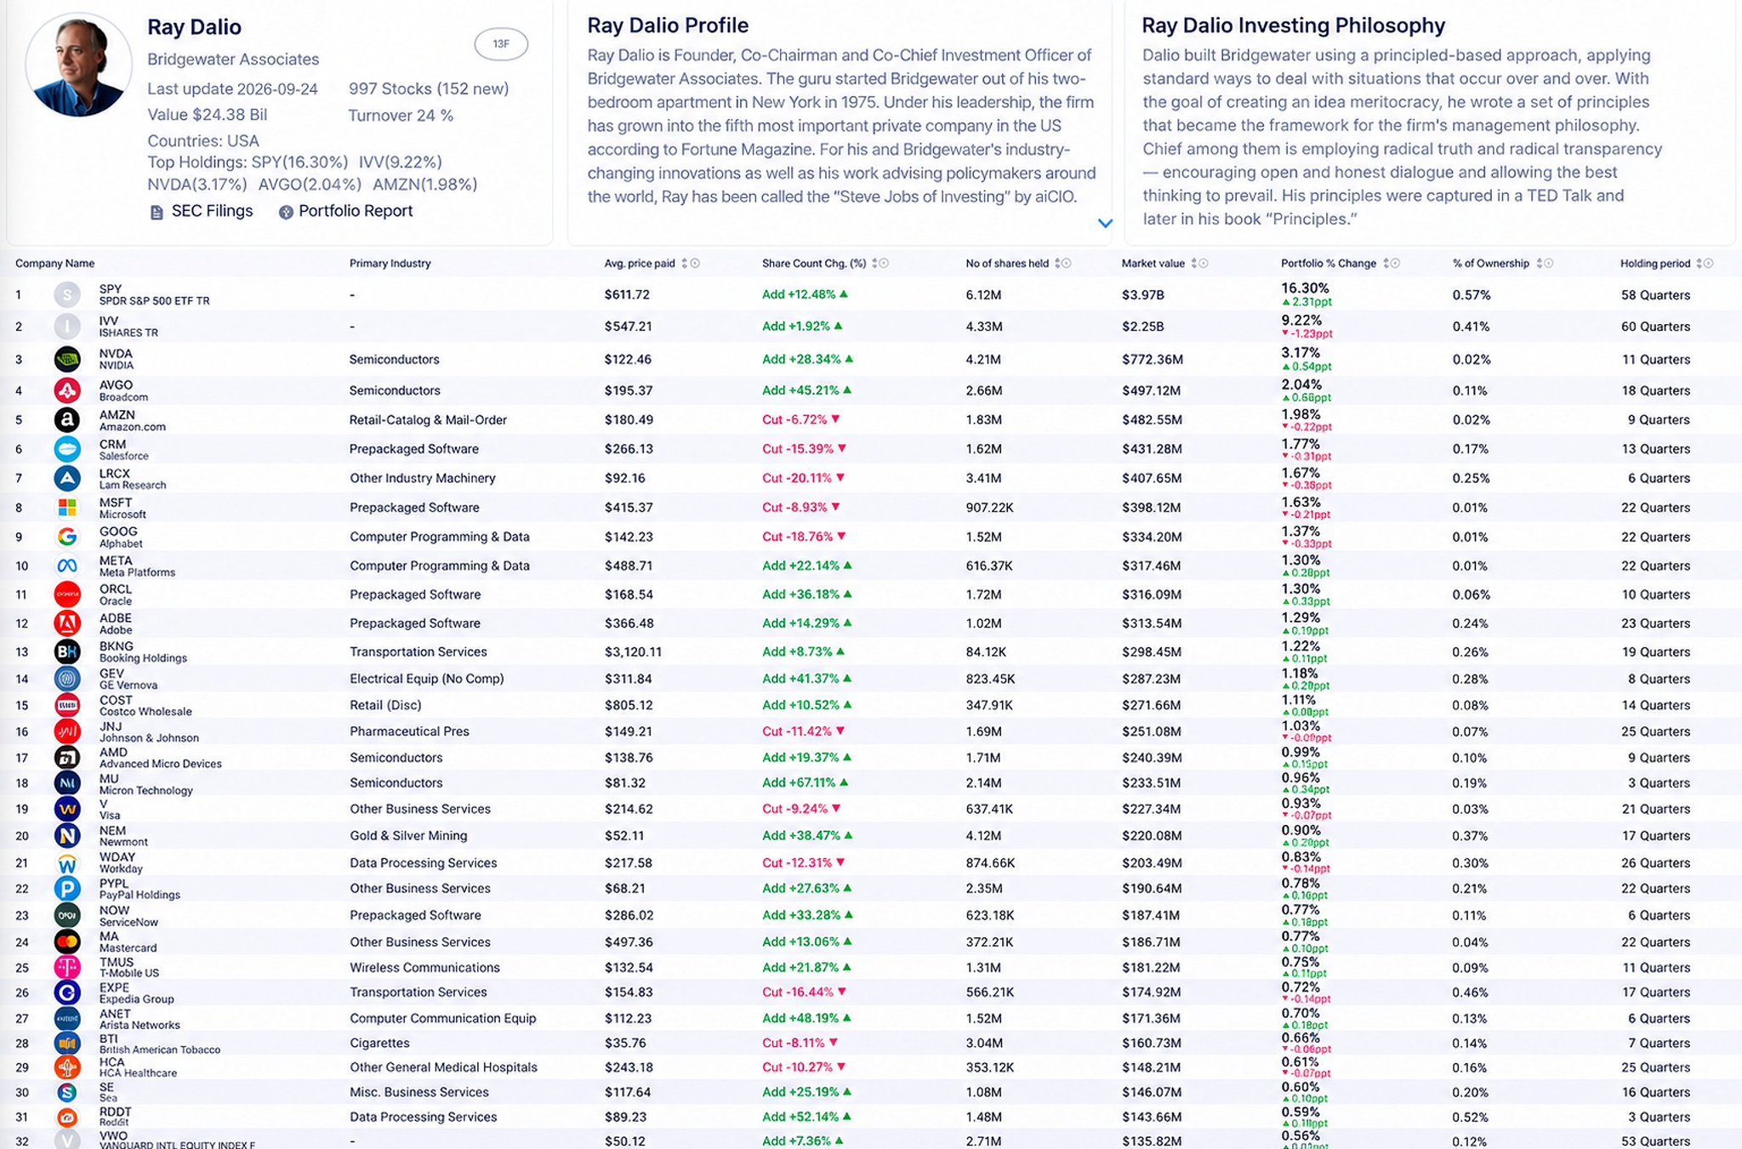Click the Primary Industry column header
Image resolution: width=1742 pixels, height=1149 pixels.
pos(390,264)
